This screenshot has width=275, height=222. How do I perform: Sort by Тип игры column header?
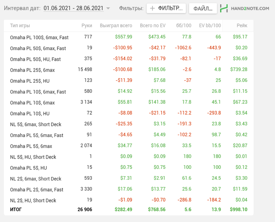pyautogui.click(x=20, y=25)
